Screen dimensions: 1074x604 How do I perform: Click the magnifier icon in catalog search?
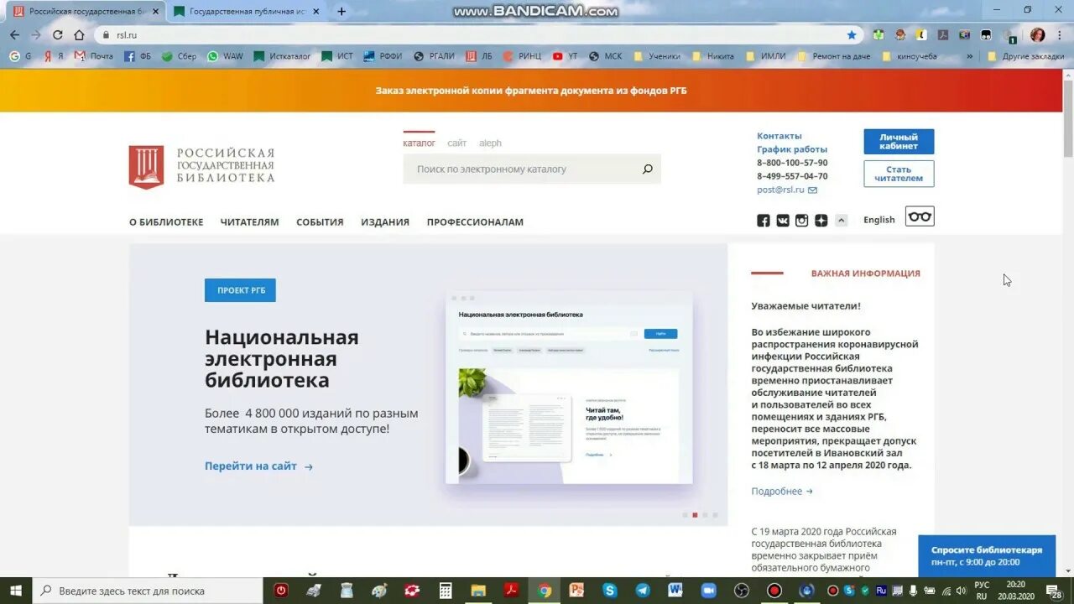648,169
